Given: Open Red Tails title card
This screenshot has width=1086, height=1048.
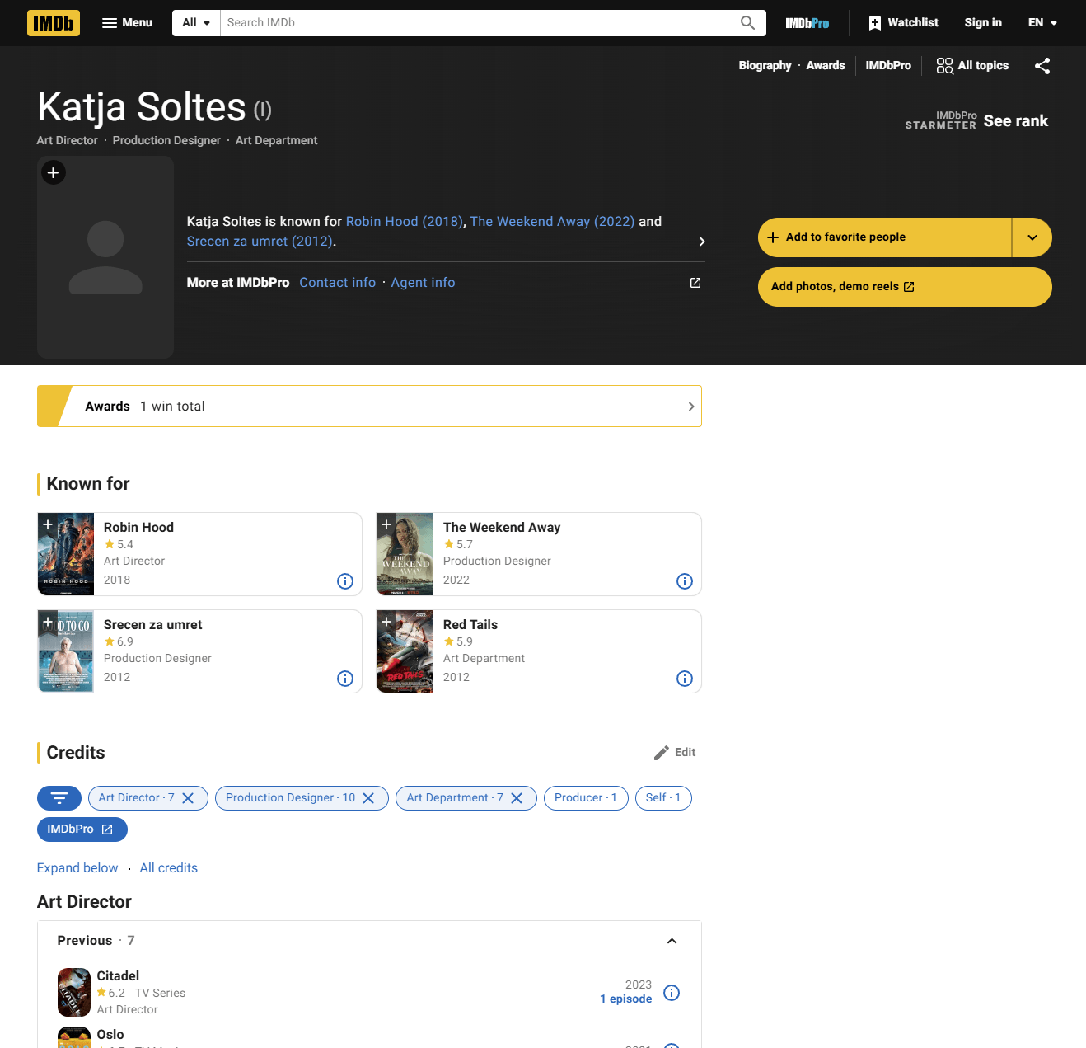Looking at the screenshot, I should (470, 625).
